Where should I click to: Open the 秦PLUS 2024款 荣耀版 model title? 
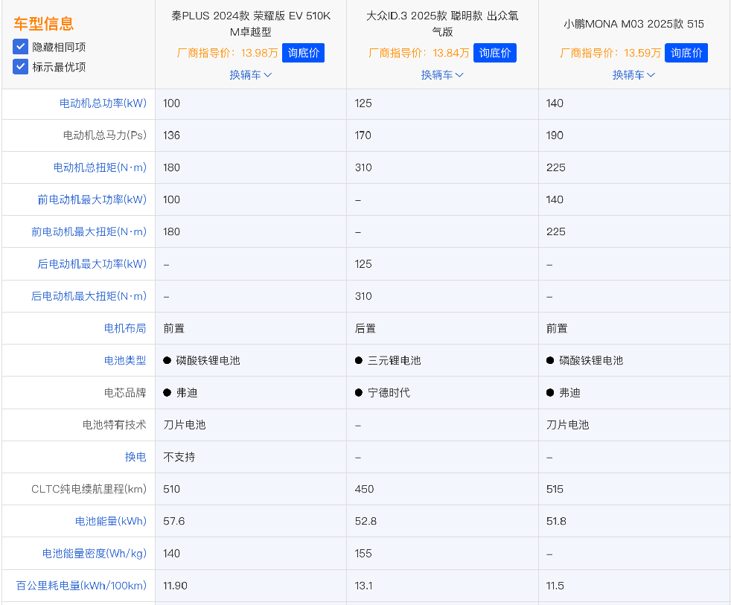[251, 24]
